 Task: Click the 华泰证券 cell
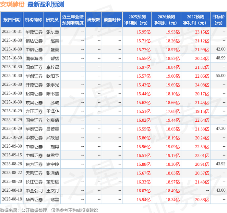coord(34,129)
